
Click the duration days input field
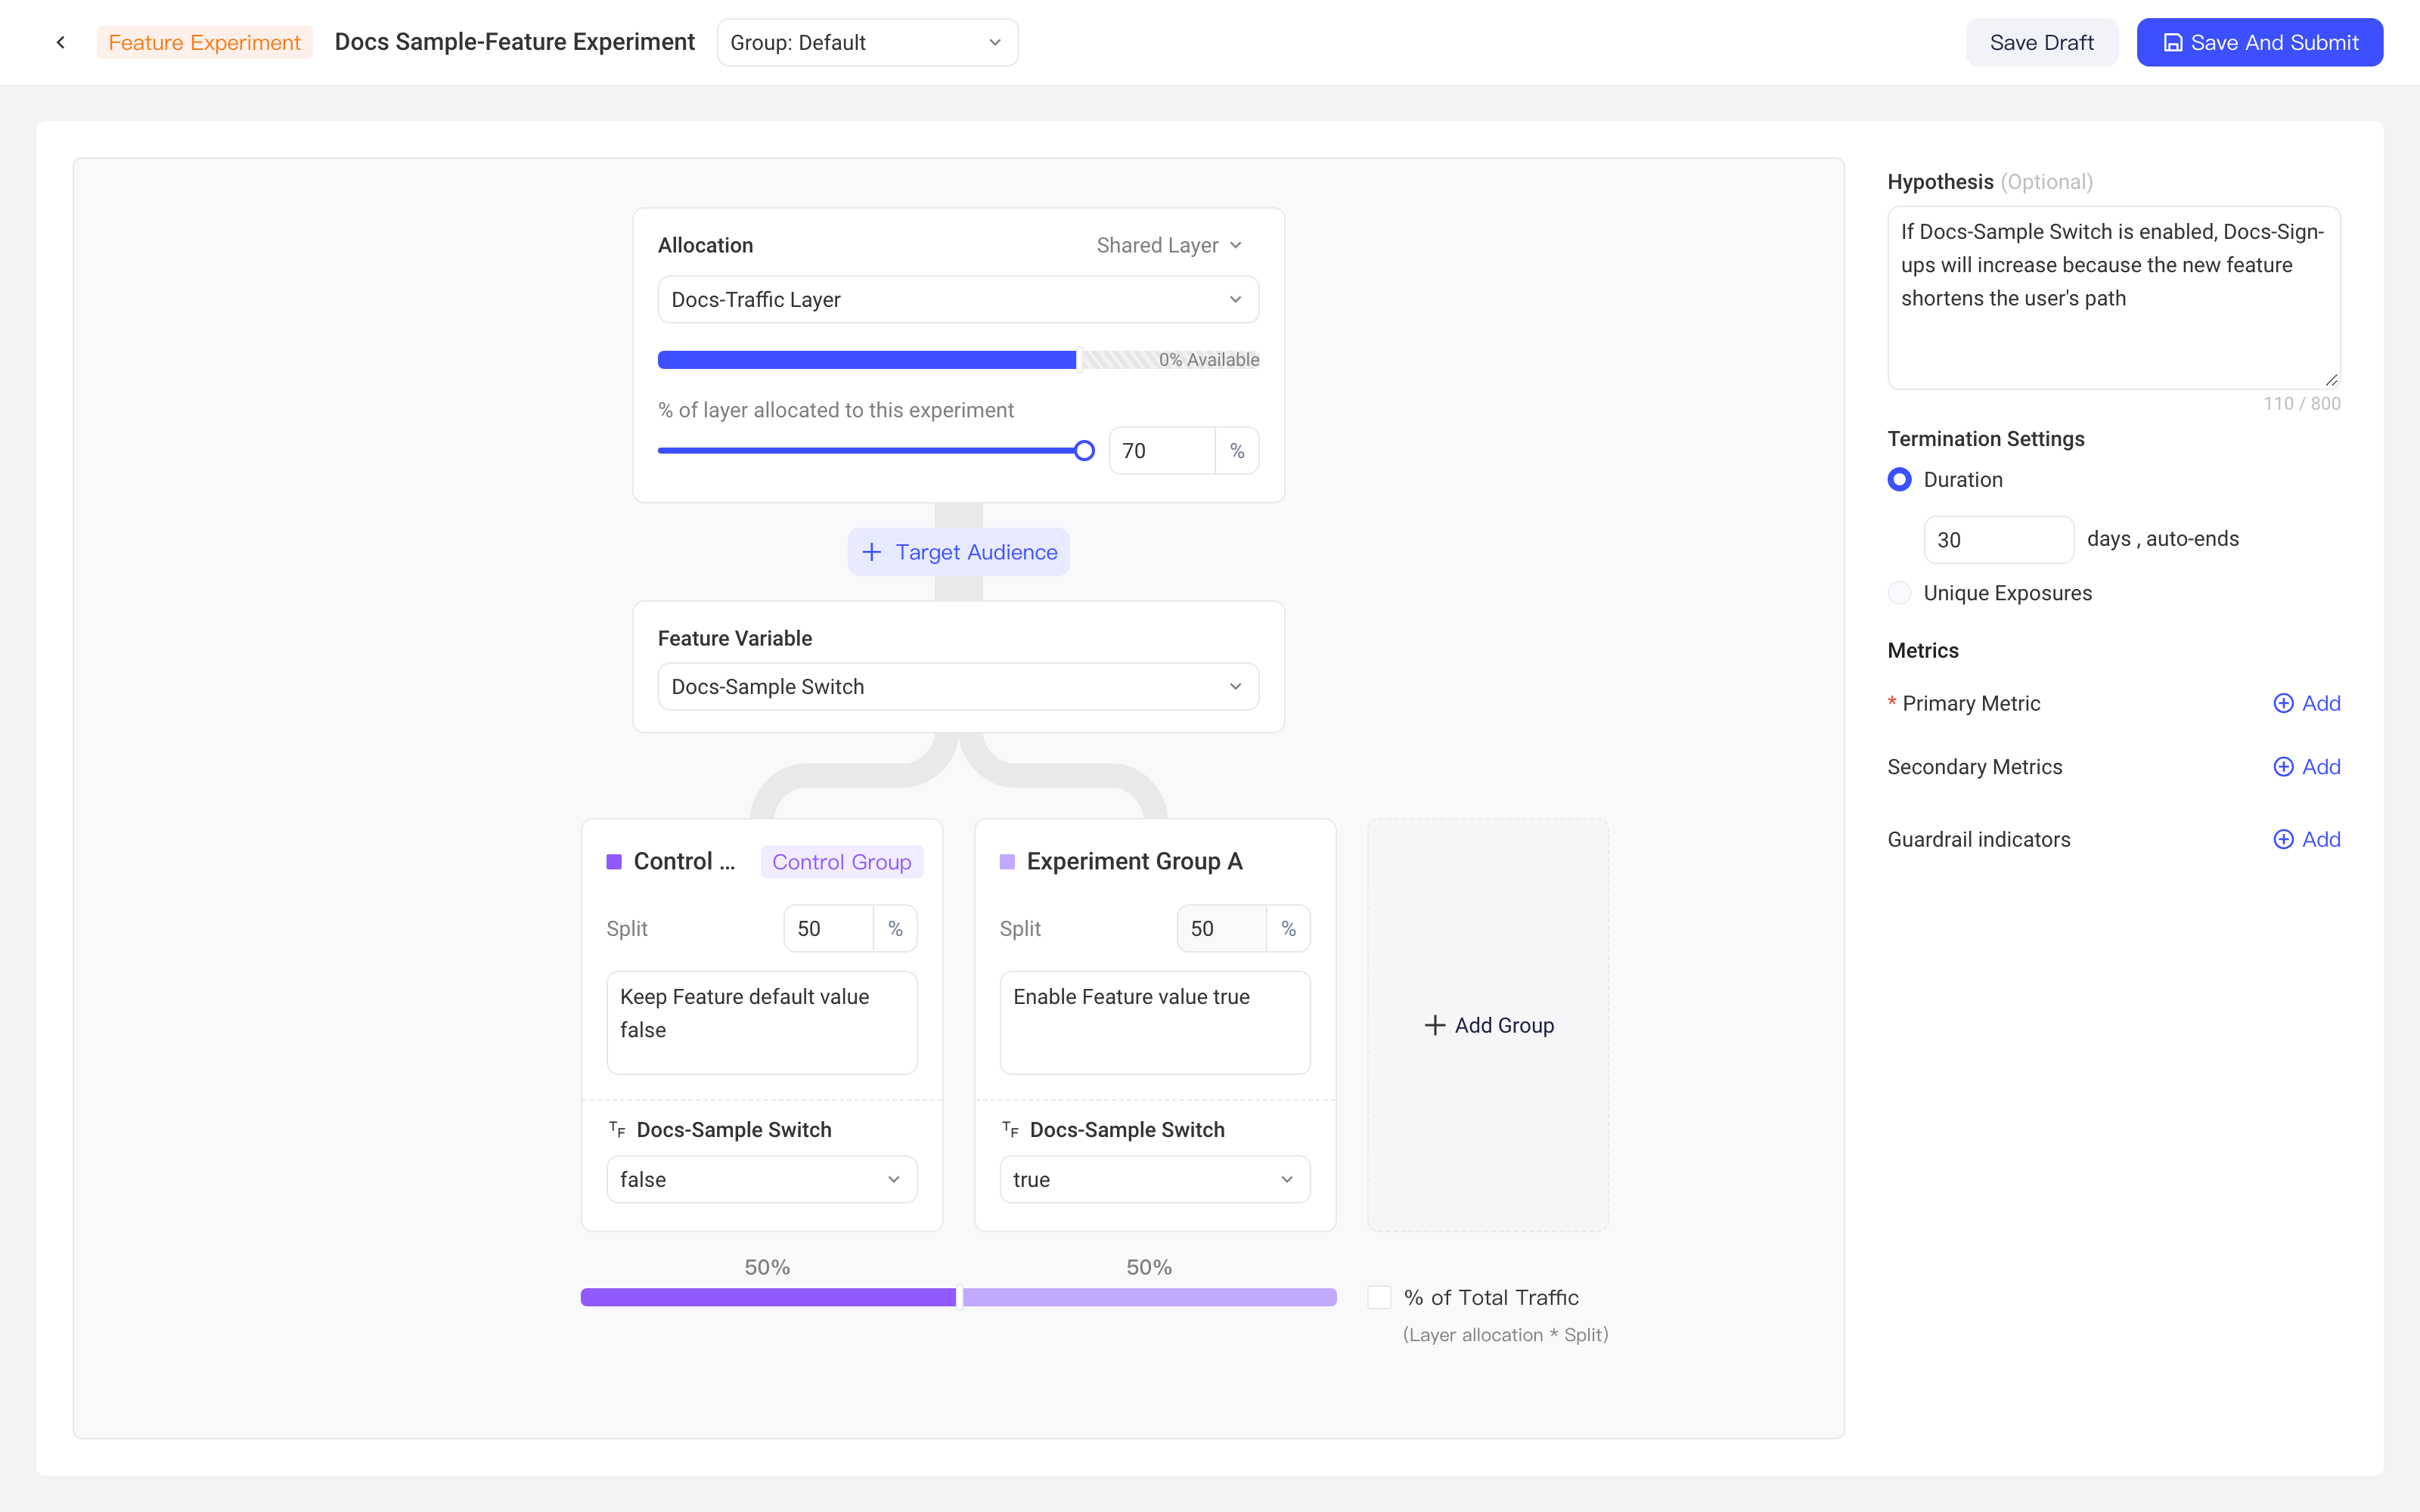(x=1998, y=540)
